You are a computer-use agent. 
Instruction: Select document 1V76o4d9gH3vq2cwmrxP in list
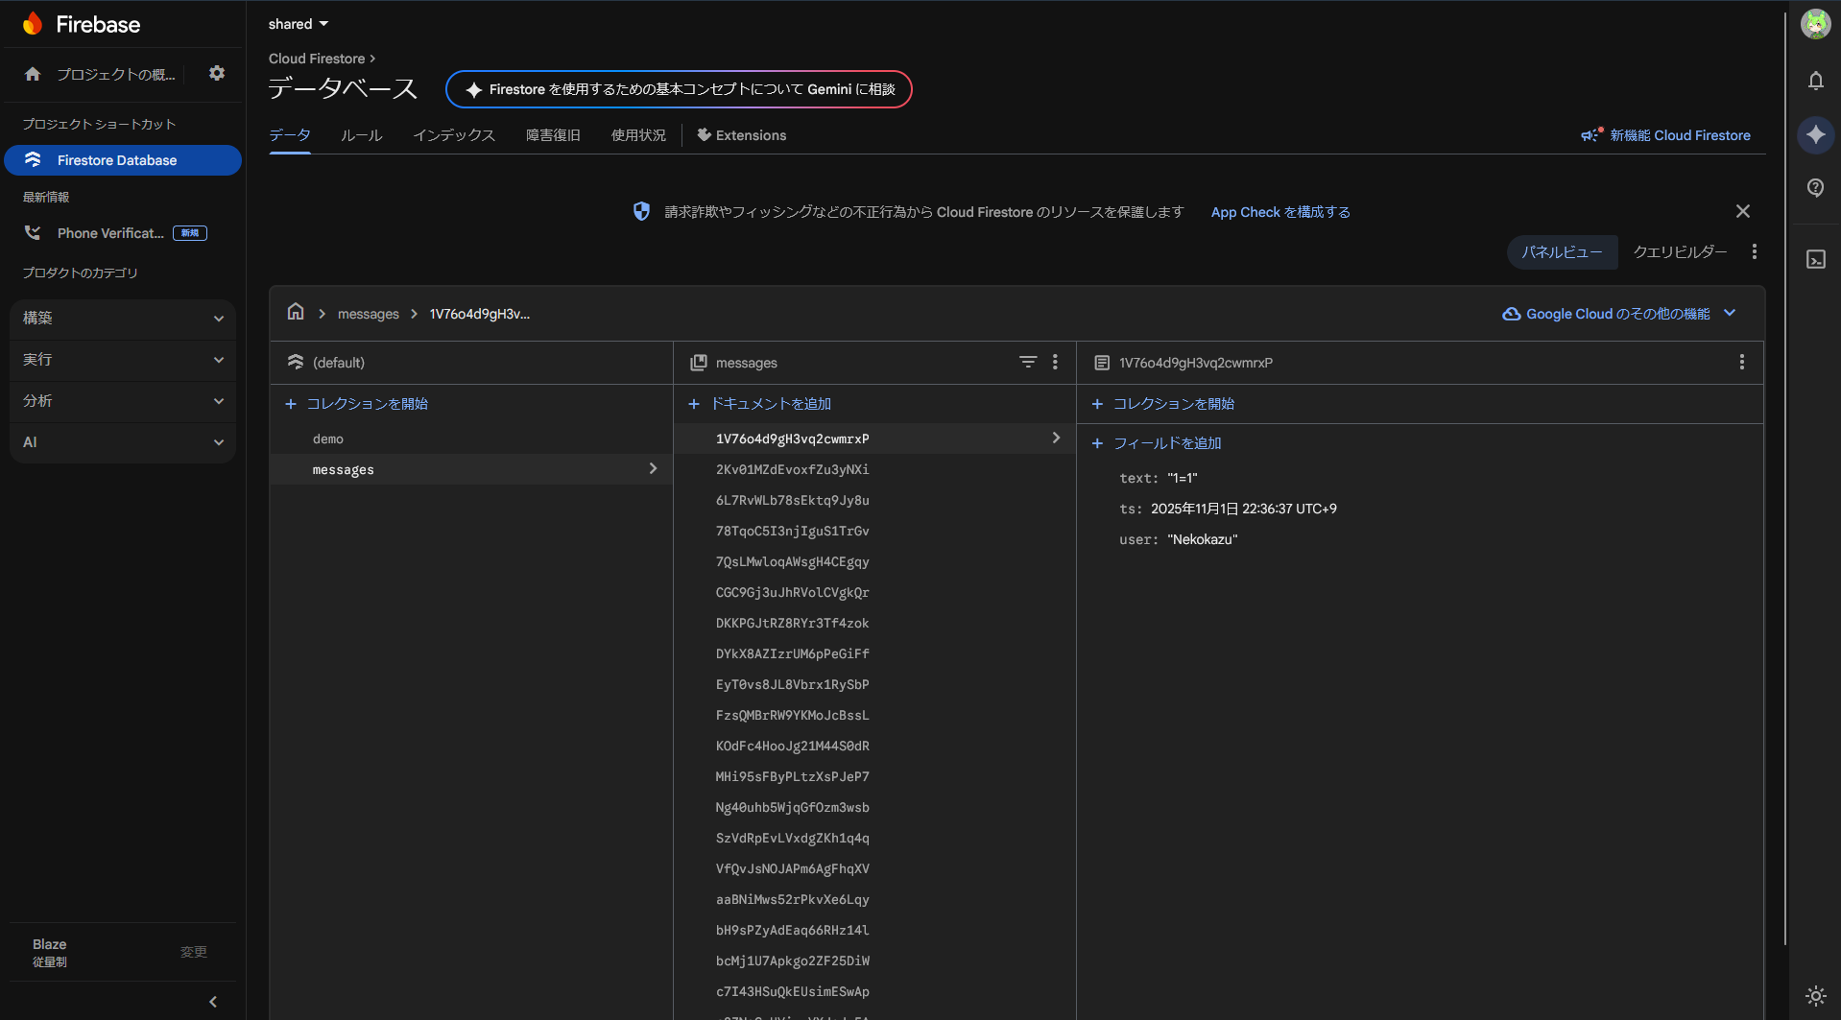tap(873, 439)
